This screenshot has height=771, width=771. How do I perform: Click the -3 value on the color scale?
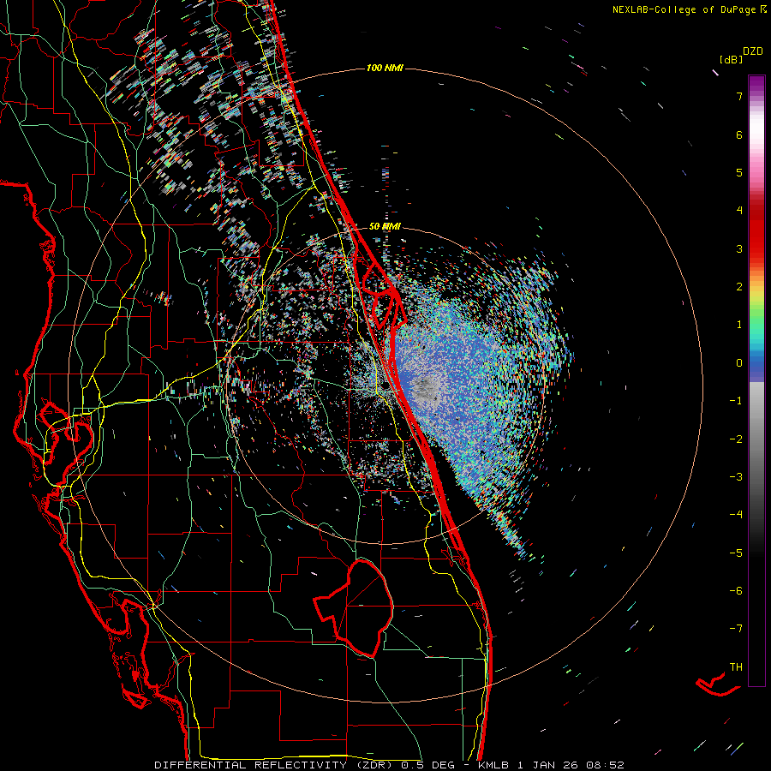point(736,476)
